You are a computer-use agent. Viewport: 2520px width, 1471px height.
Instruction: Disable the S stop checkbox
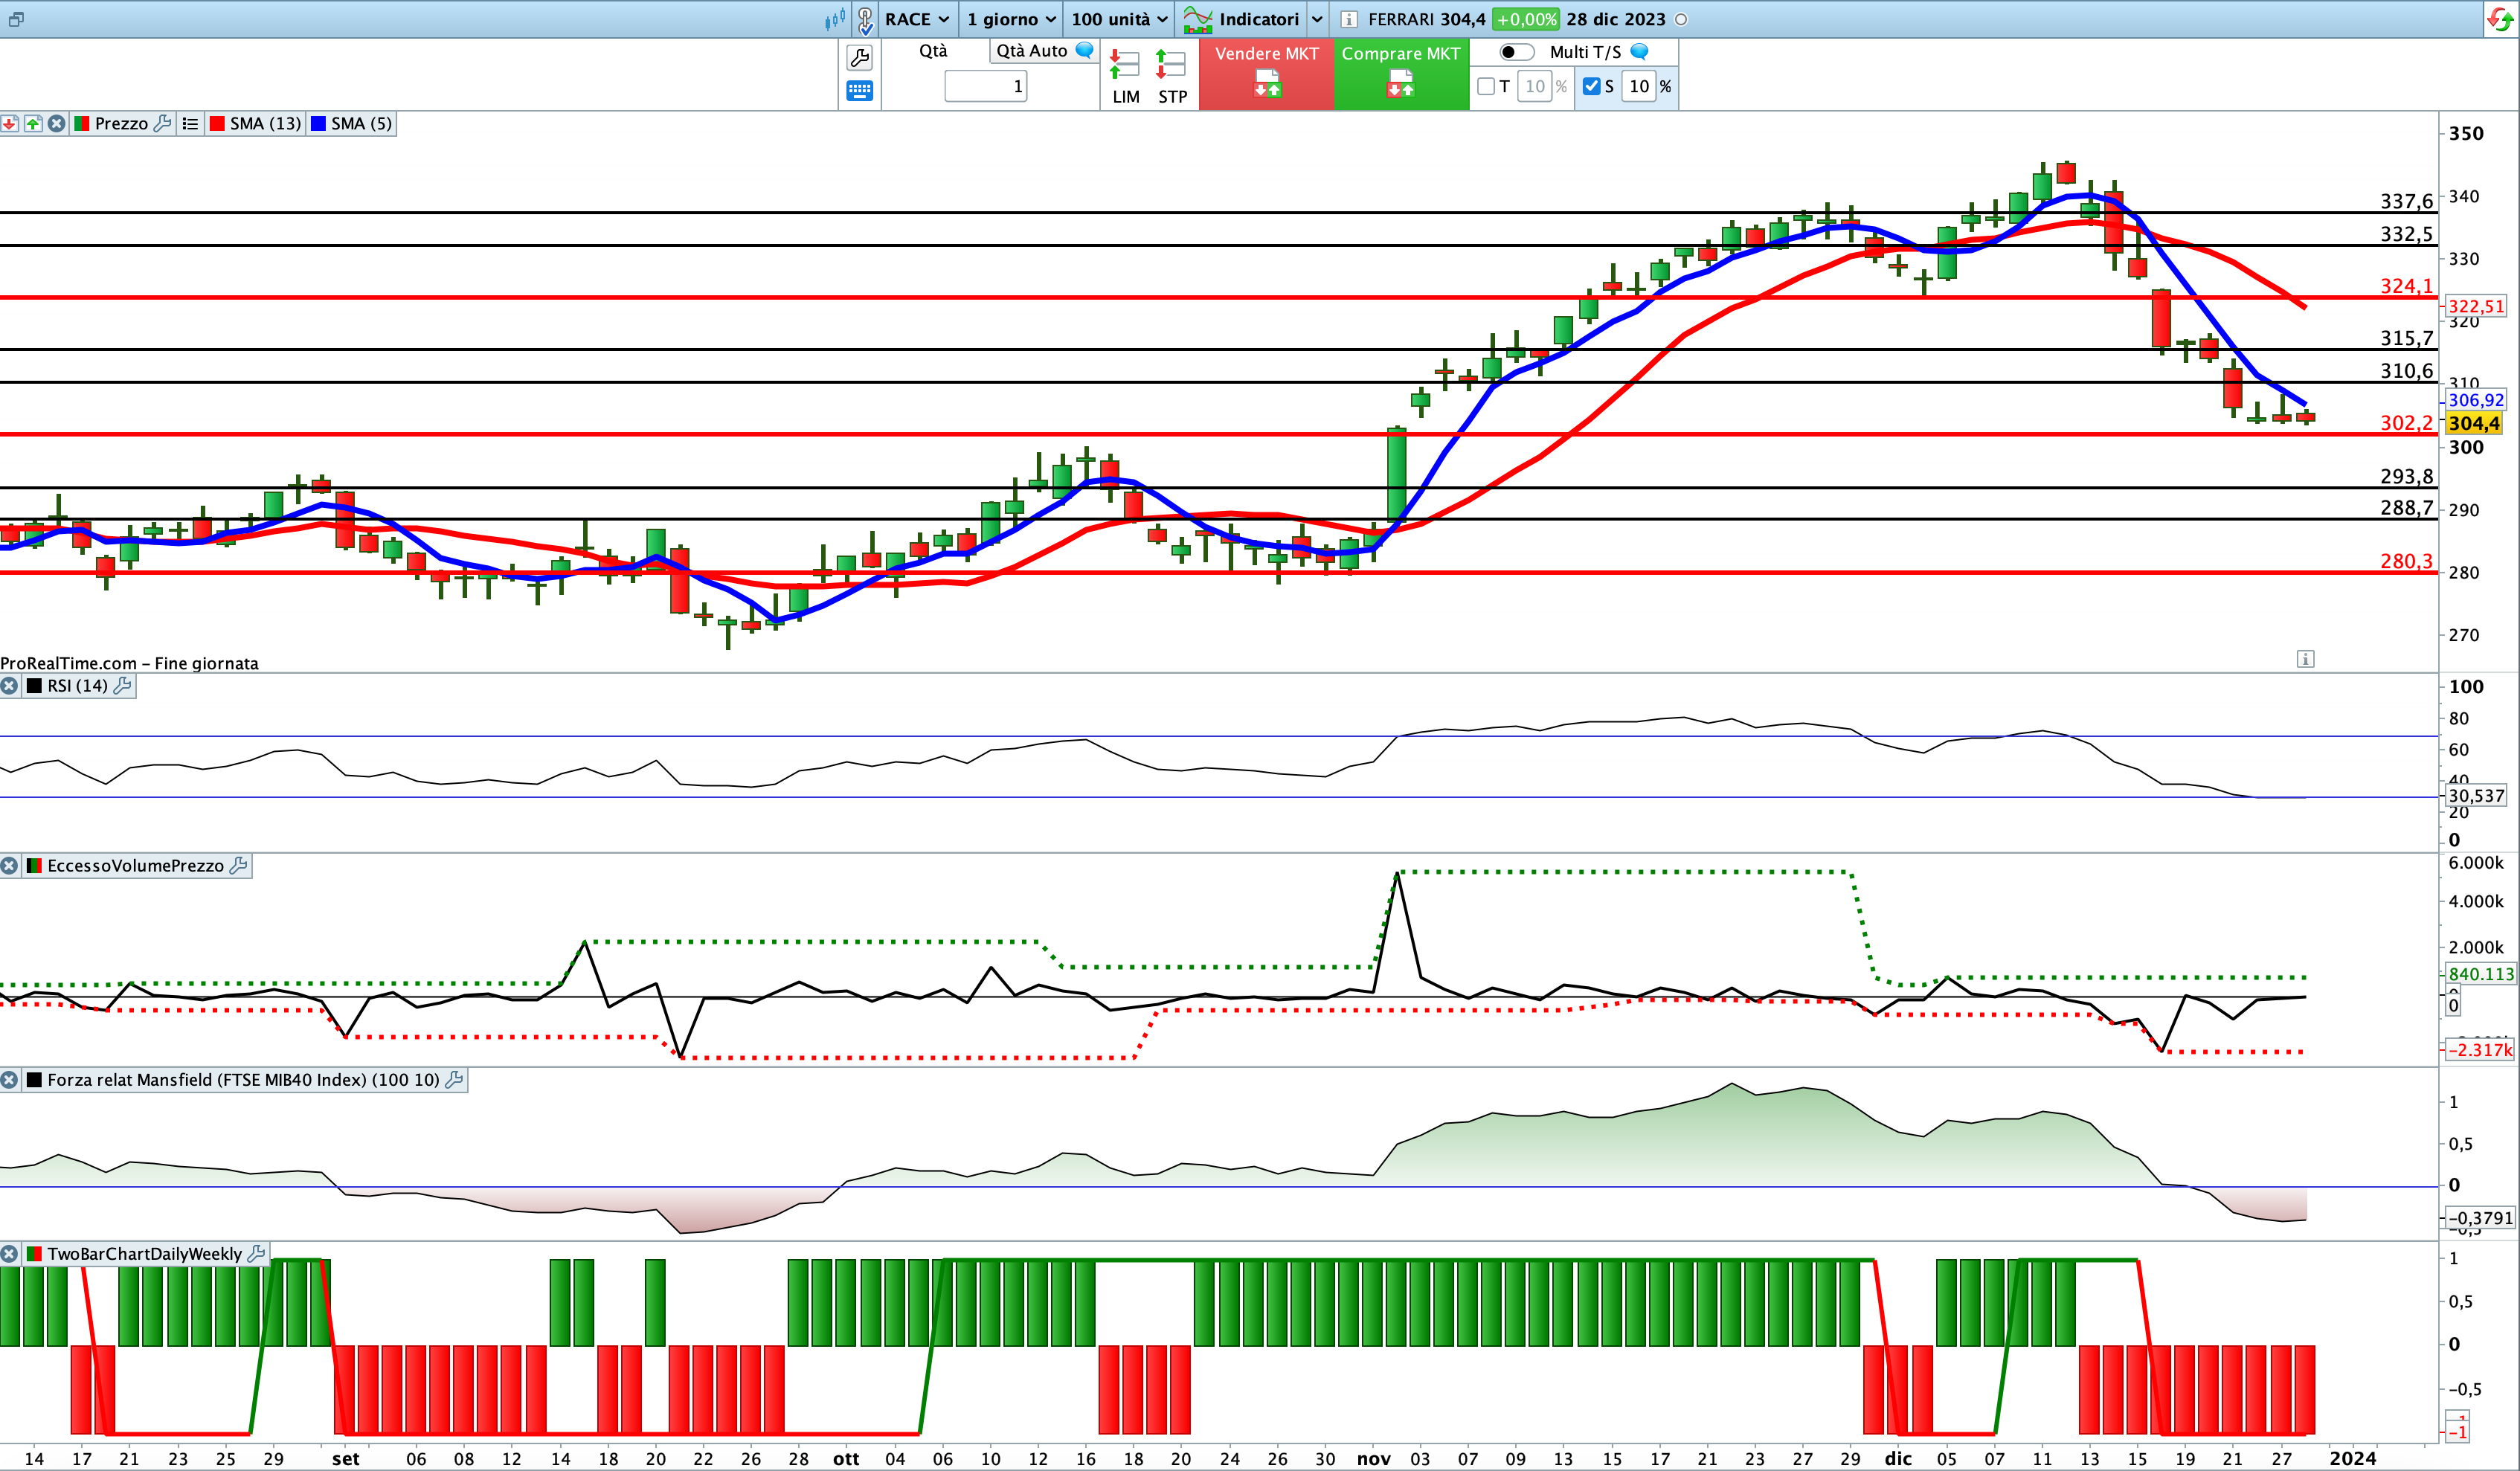(x=1592, y=87)
